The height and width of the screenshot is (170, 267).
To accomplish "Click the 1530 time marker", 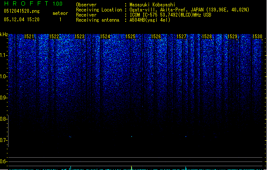I will point(257,37).
